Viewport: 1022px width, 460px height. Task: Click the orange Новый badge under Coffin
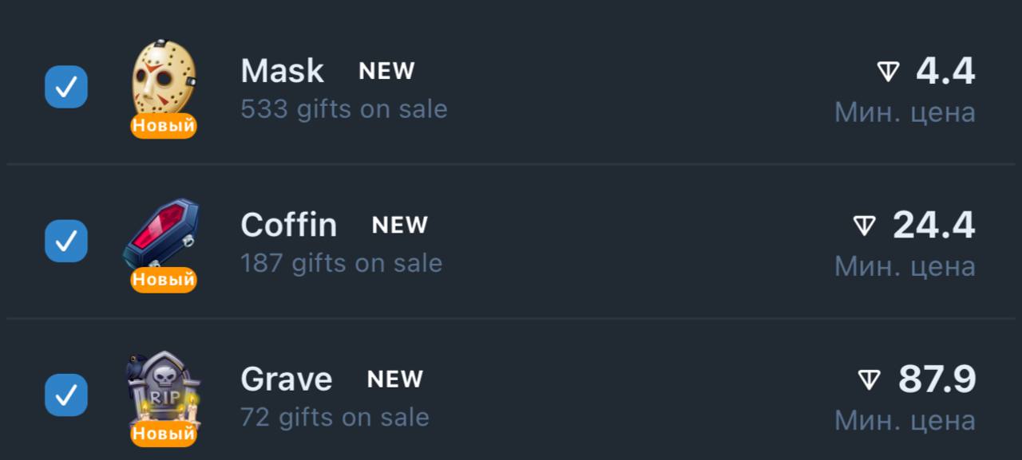164,280
